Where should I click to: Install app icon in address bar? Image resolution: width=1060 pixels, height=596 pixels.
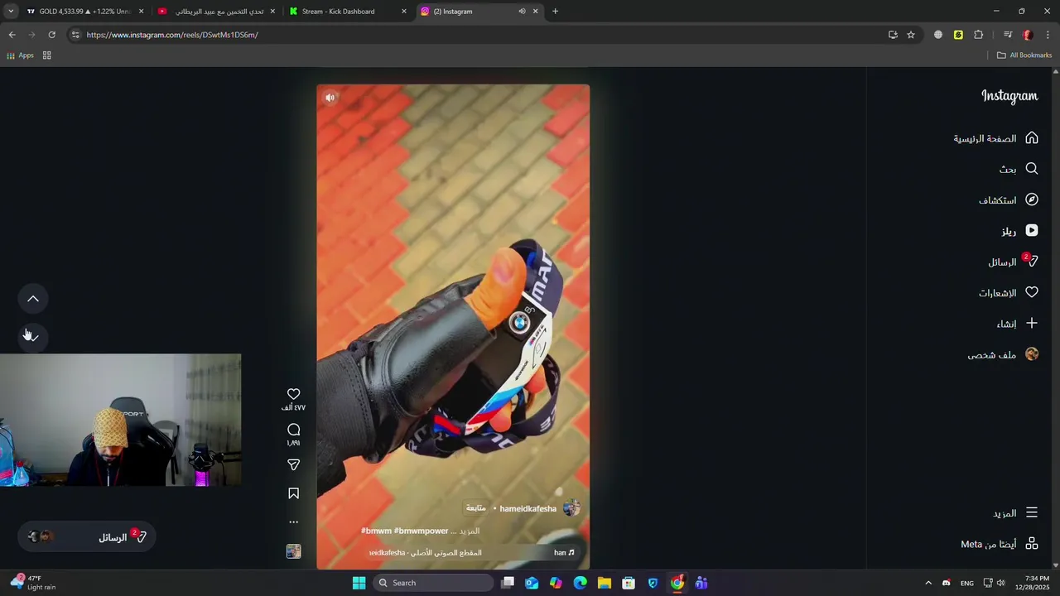(x=893, y=35)
